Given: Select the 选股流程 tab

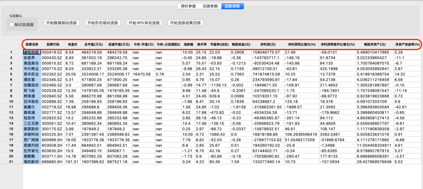Looking at the screenshot, I should [x=232, y=6].
